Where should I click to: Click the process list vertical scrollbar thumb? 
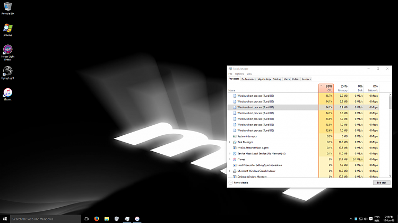click(x=390, y=103)
